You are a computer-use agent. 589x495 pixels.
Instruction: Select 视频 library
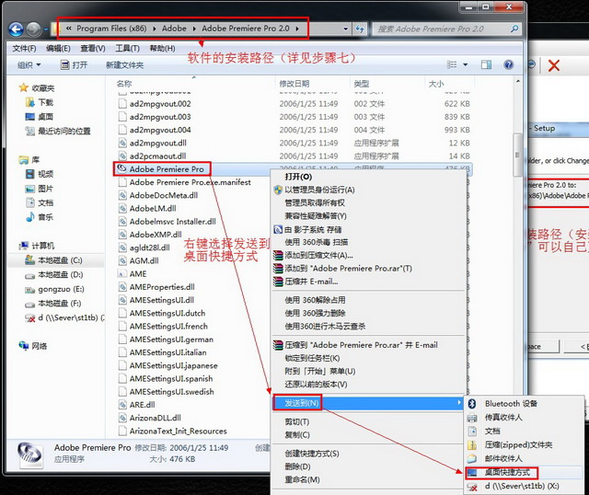click(x=40, y=174)
